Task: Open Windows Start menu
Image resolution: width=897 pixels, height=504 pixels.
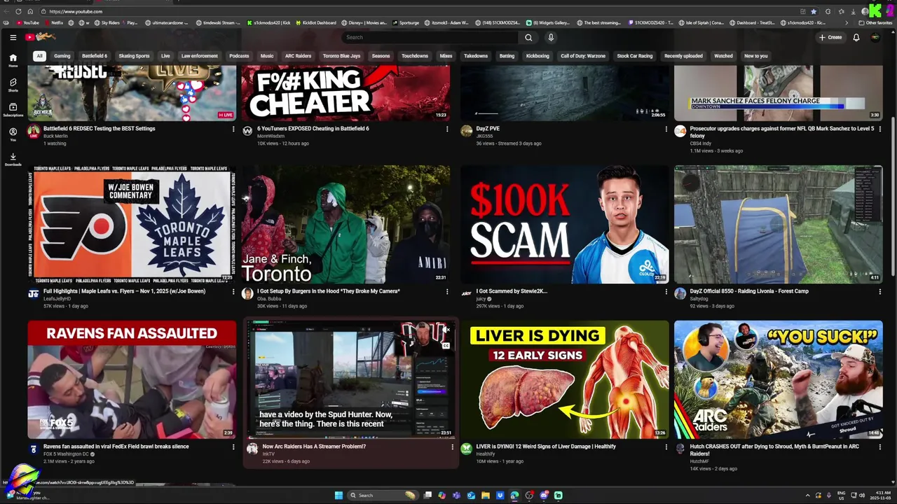Action: tap(338, 495)
